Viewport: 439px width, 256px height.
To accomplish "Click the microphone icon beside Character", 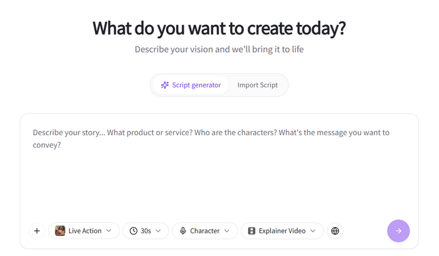I will tap(183, 231).
